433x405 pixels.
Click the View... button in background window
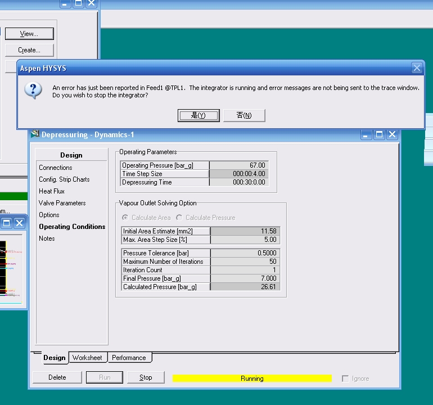tap(29, 34)
